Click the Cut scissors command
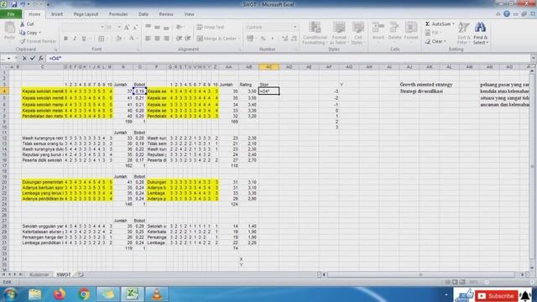 coord(27,24)
